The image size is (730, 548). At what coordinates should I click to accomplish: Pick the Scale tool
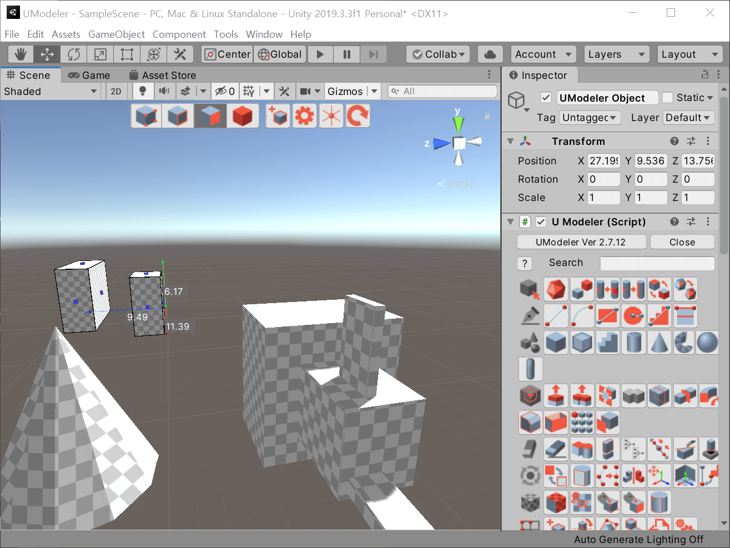tap(100, 54)
